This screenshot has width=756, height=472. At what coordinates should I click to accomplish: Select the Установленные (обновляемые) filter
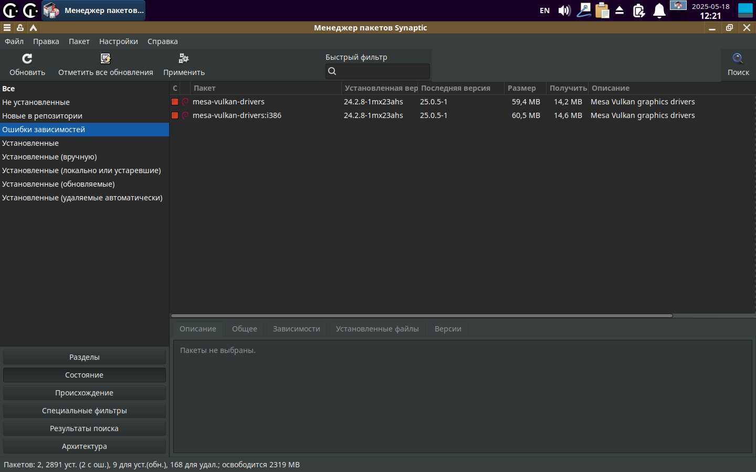[85, 184]
